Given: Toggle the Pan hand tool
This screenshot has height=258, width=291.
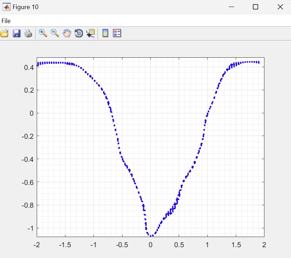Looking at the screenshot, I should 67,34.
